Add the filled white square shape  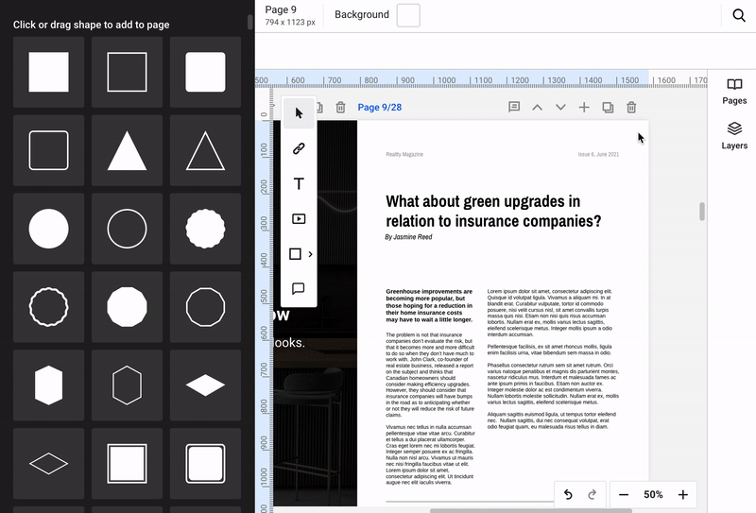49,72
